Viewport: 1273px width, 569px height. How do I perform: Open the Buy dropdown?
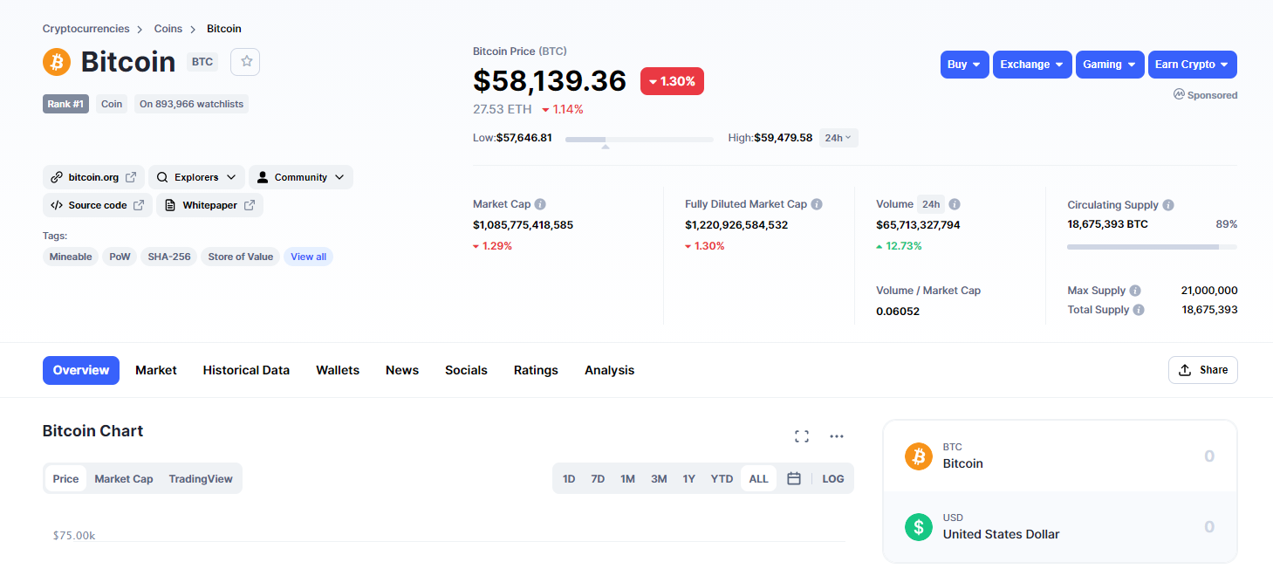[964, 65]
